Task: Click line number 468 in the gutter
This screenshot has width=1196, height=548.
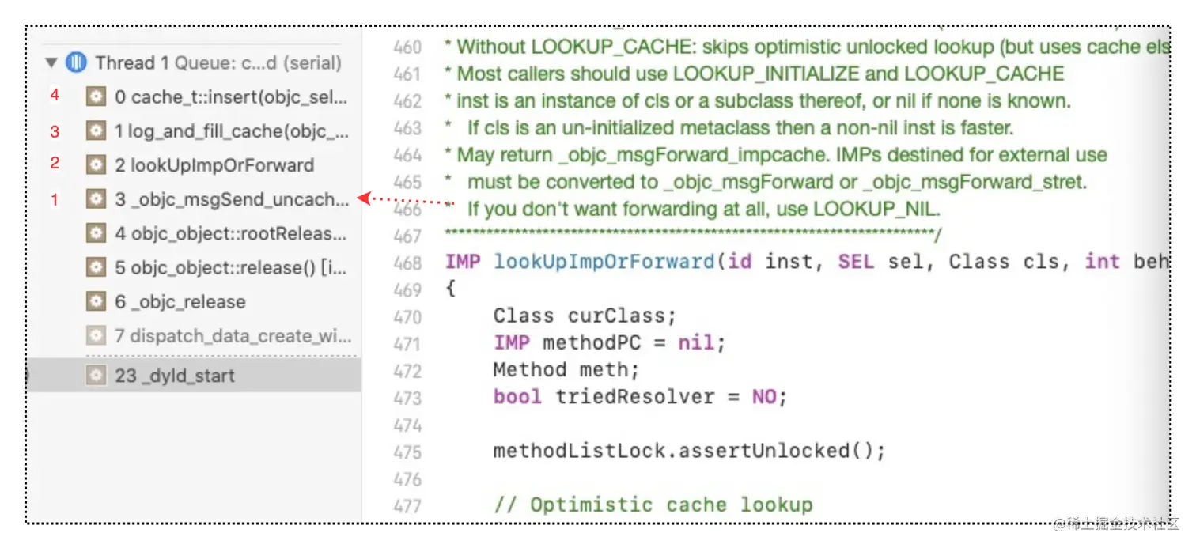Action: coord(407,262)
